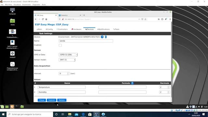
Task: Click the Show Desktop icon in the Mint panel
Action: [7, 107]
